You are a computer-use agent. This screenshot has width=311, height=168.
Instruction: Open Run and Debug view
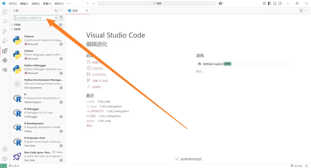coord(5,41)
